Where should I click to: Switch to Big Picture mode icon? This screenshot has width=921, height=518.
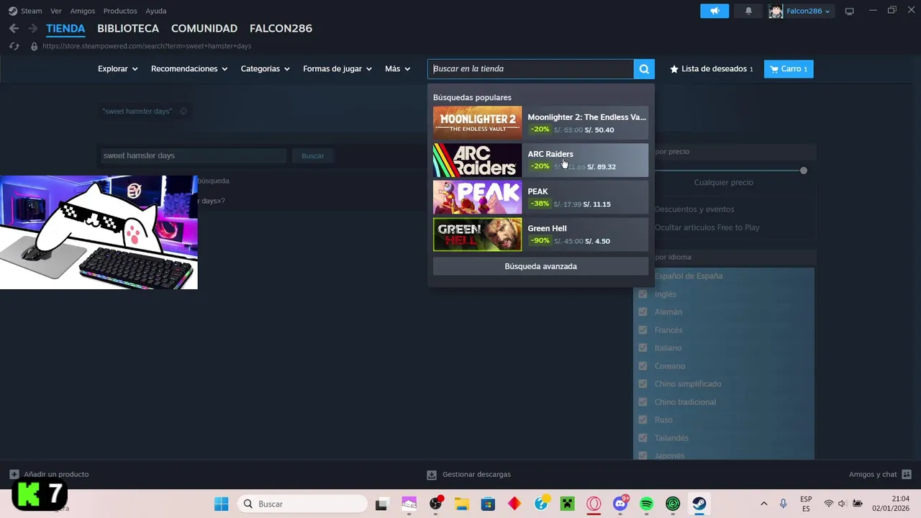coord(849,11)
